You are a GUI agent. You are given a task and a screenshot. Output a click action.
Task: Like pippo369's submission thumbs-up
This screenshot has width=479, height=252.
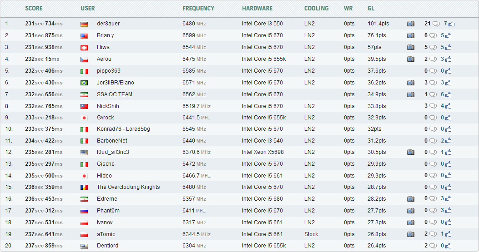pyautogui.click(x=449, y=71)
